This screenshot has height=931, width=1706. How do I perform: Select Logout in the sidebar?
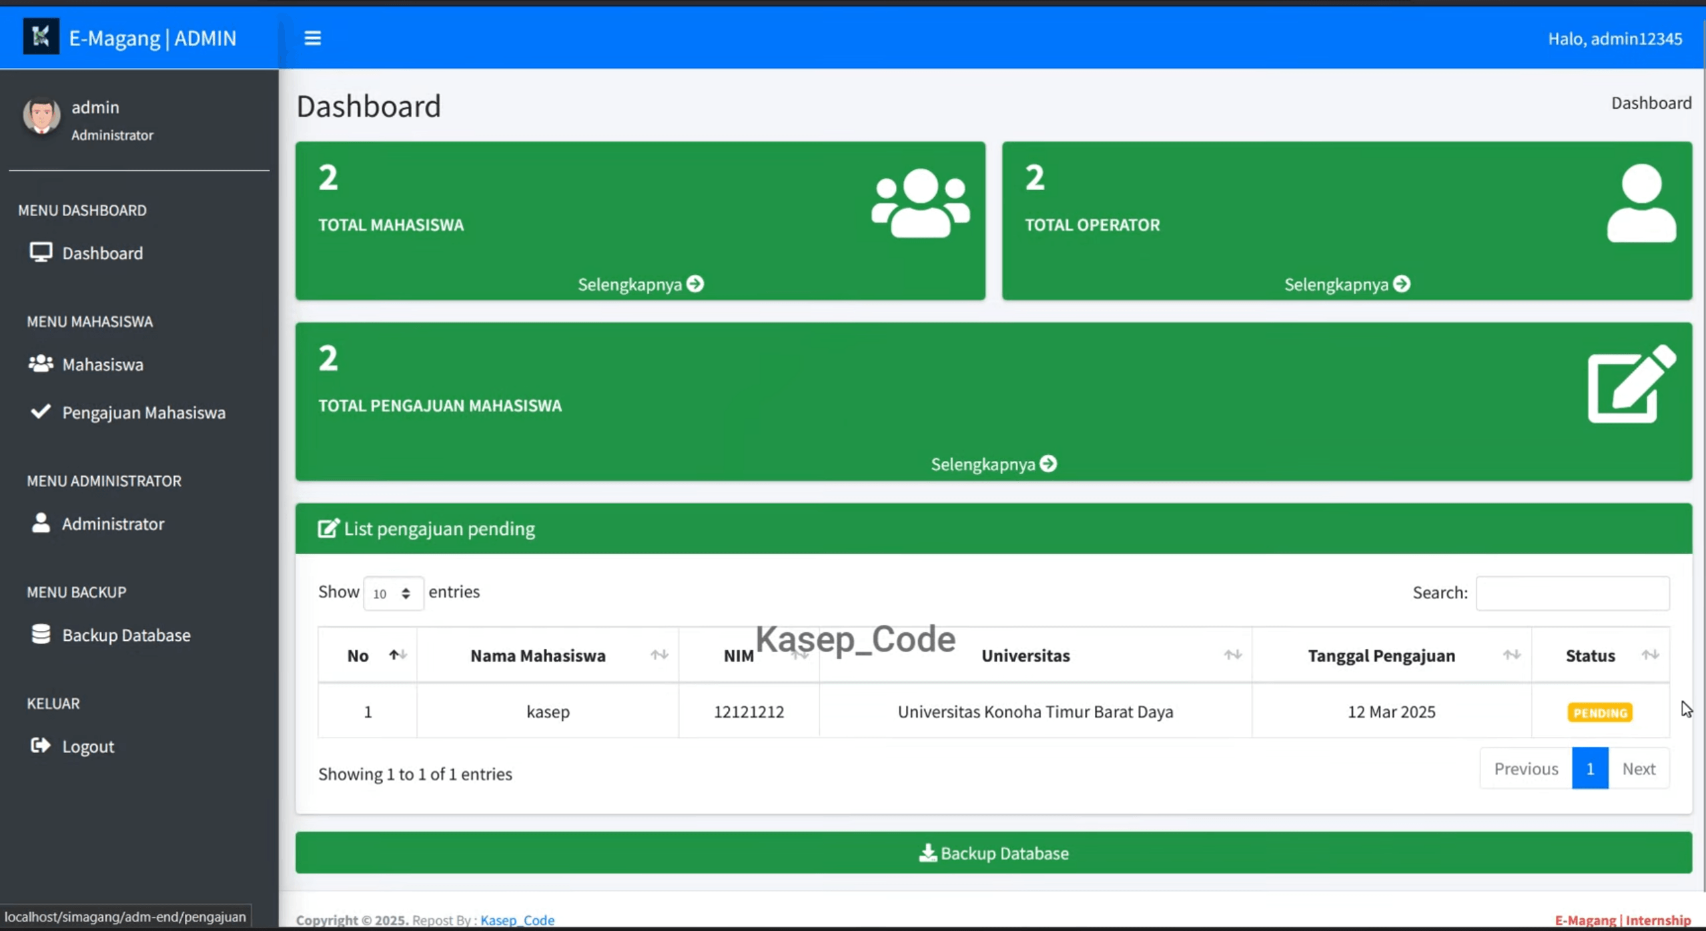88,746
